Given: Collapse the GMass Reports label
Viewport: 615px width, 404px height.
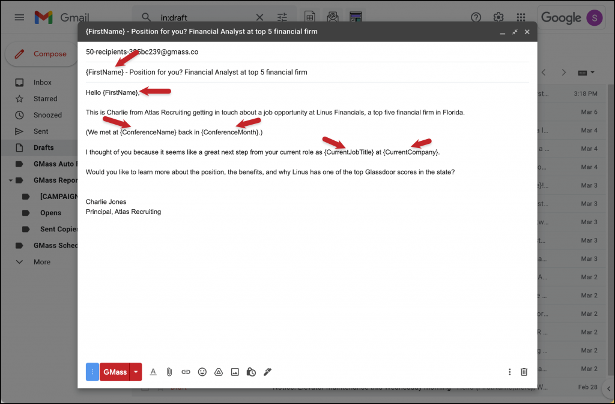Looking at the screenshot, I should [10, 180].
